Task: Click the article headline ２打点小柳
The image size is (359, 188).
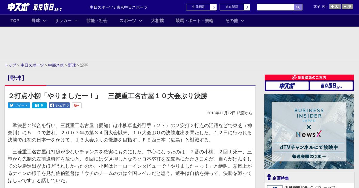Action: tap(108, 96)
